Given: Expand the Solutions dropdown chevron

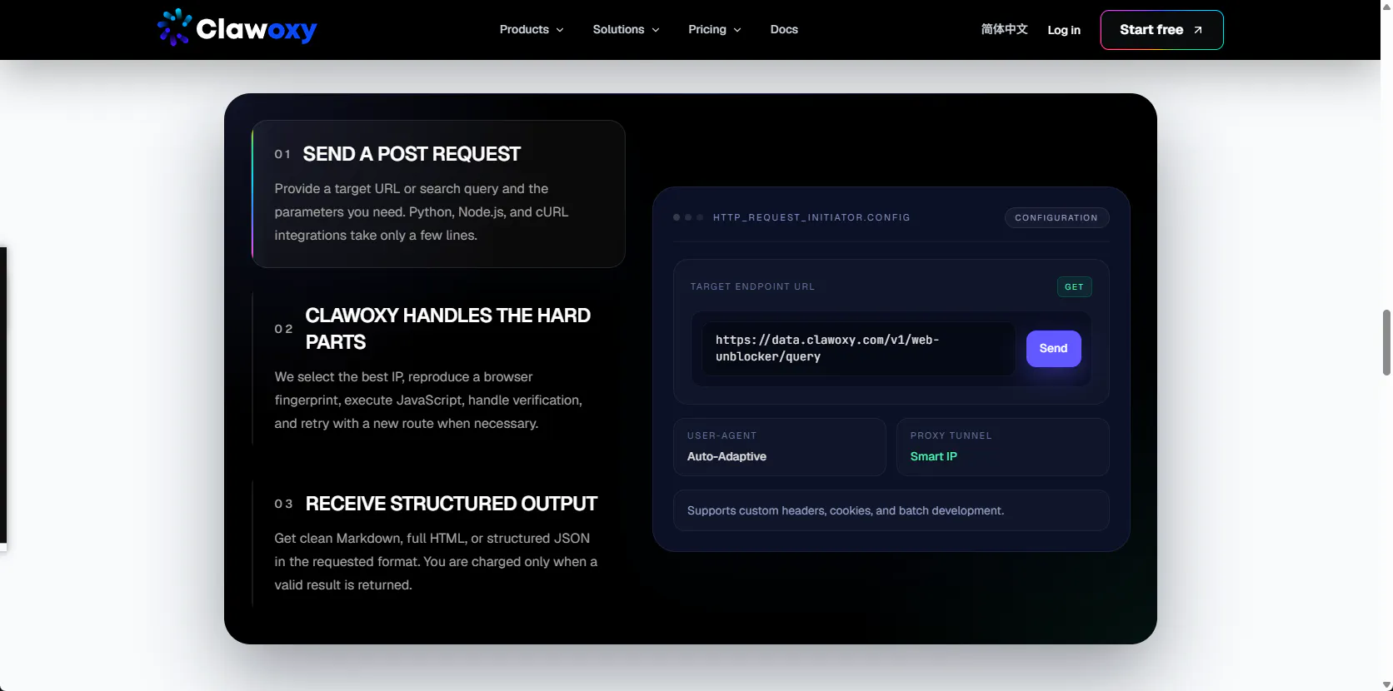Looking at the screenshot, I should (656, 30).
